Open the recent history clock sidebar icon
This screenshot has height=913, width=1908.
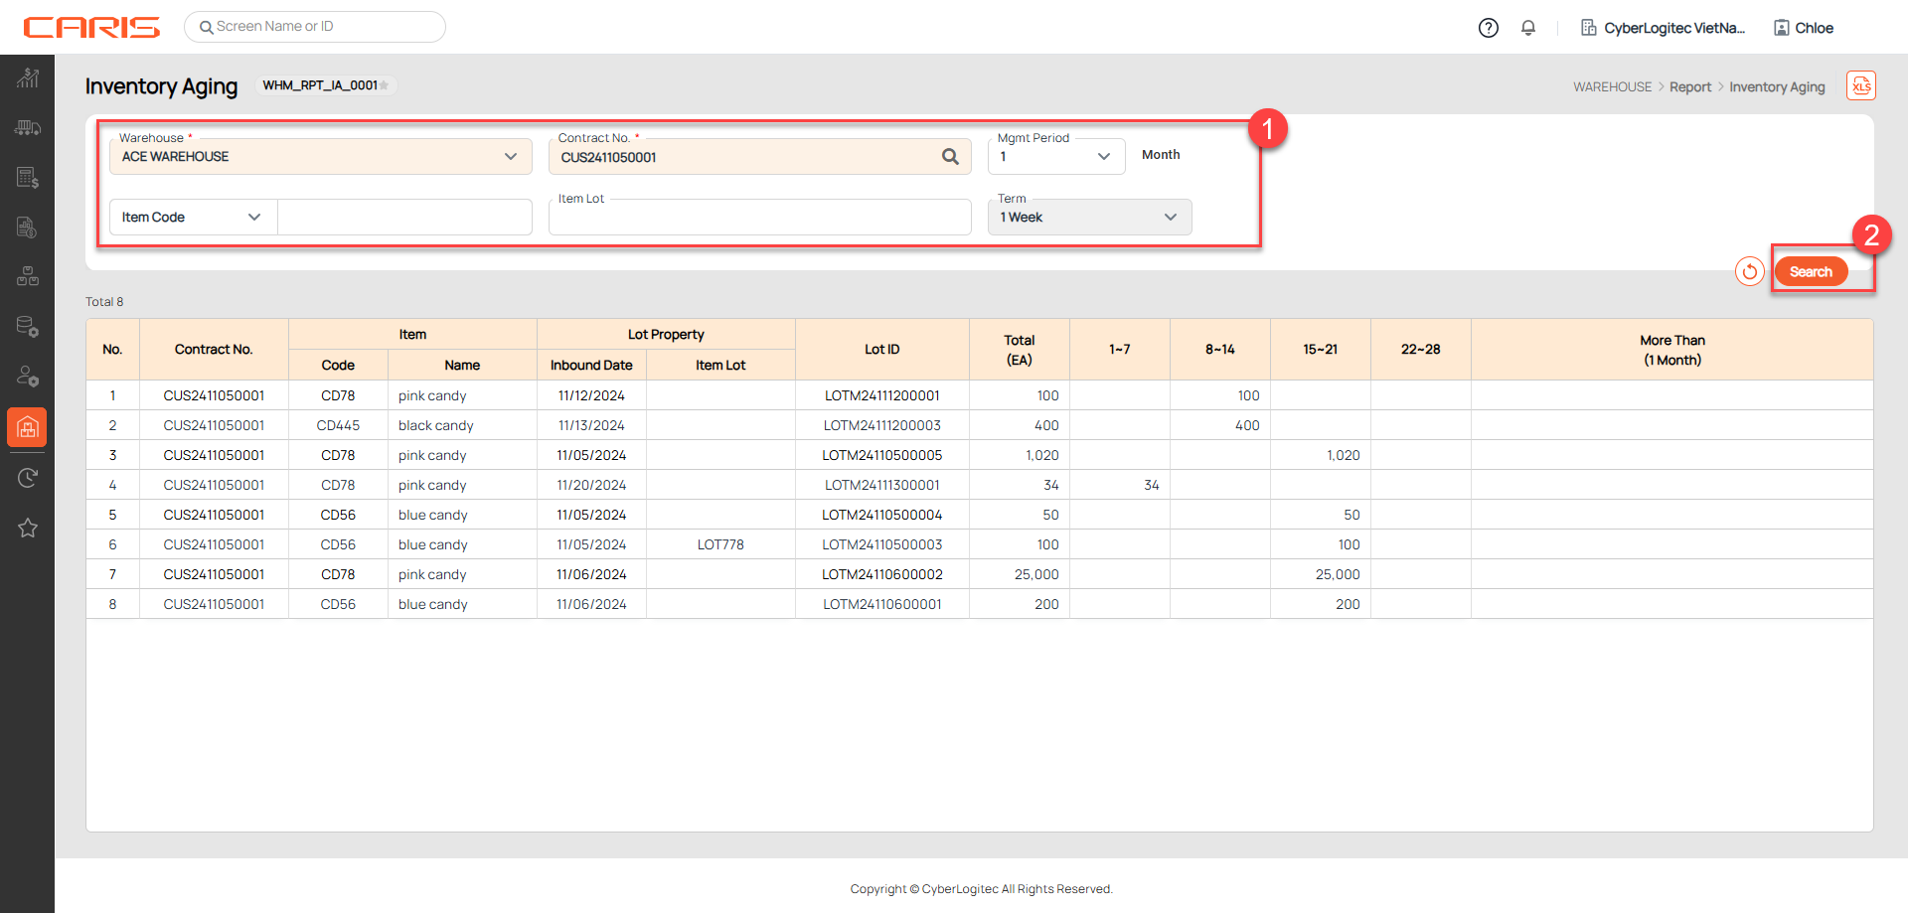[x=28, y=478]
